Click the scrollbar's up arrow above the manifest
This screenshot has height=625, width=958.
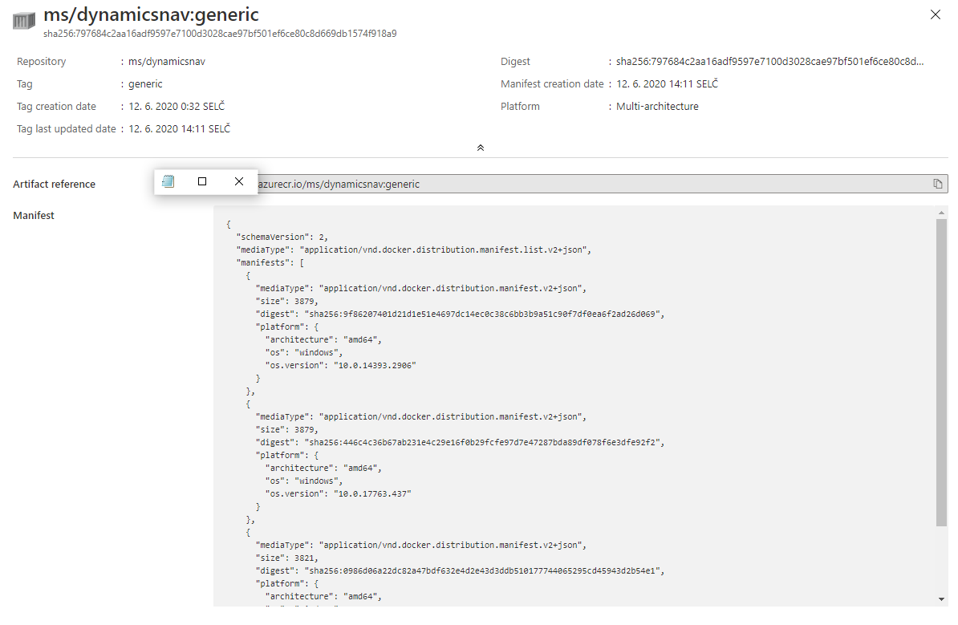942,213
